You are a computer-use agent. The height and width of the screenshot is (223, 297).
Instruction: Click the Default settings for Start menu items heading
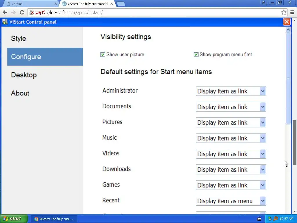pos(156,72)
